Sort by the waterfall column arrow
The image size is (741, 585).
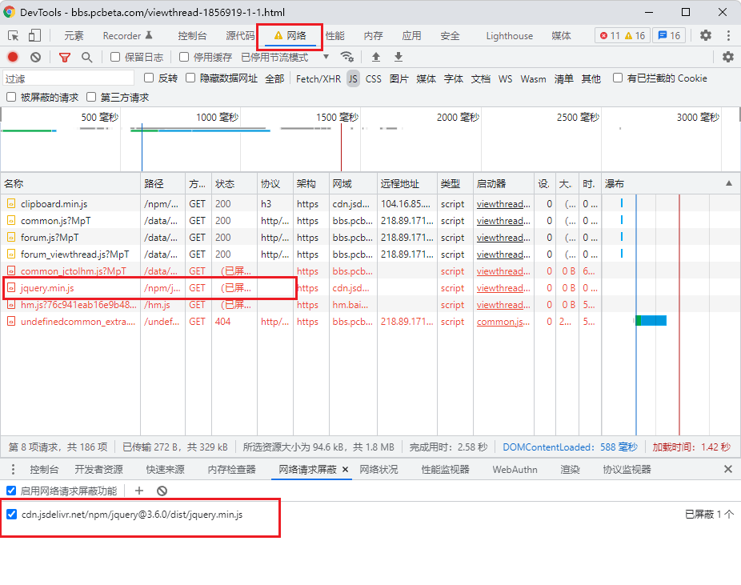[x=729, y=183]
